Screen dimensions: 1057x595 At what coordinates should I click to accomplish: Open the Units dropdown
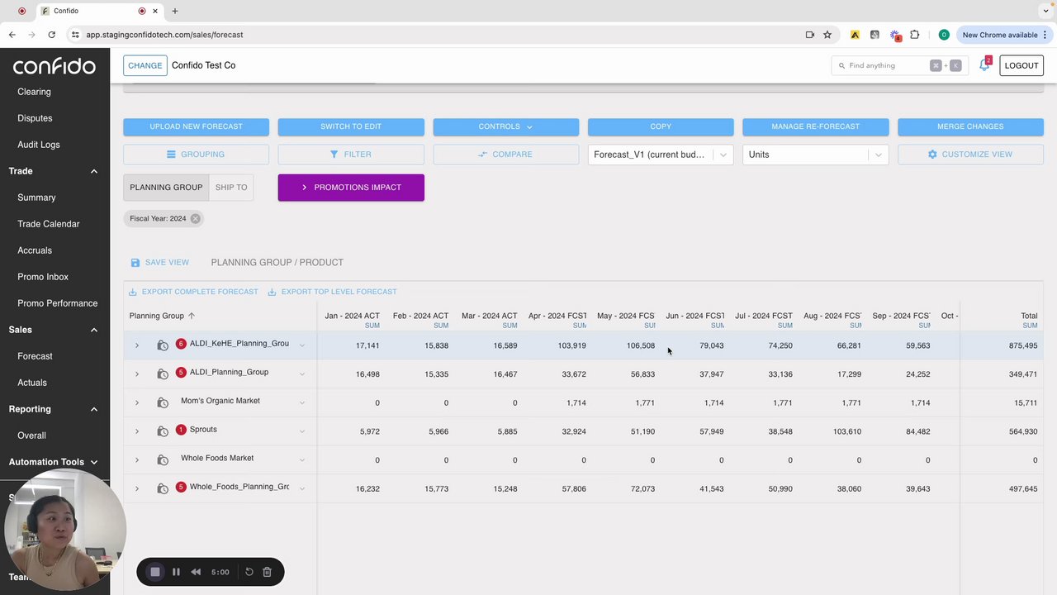click(x=815, y=155)
